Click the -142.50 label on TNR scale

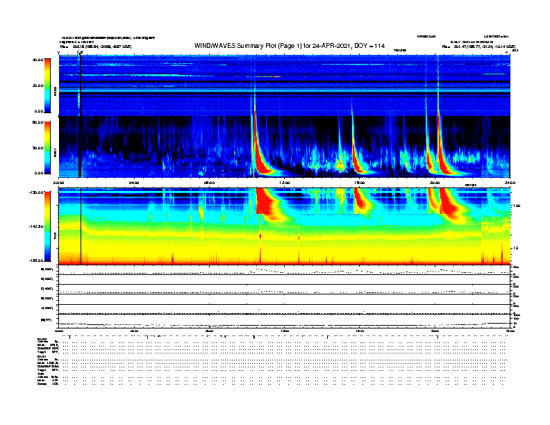click(36, 226)
